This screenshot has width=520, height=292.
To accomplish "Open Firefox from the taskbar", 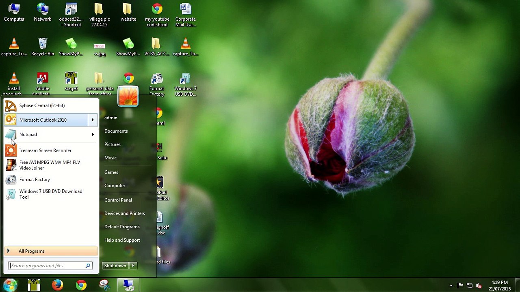I will coord(58,285).
